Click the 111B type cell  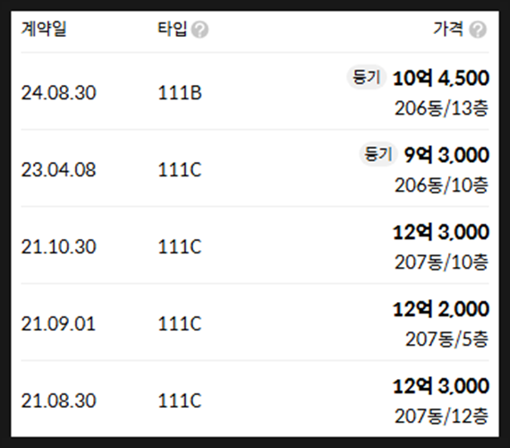[x=180, y=93]
